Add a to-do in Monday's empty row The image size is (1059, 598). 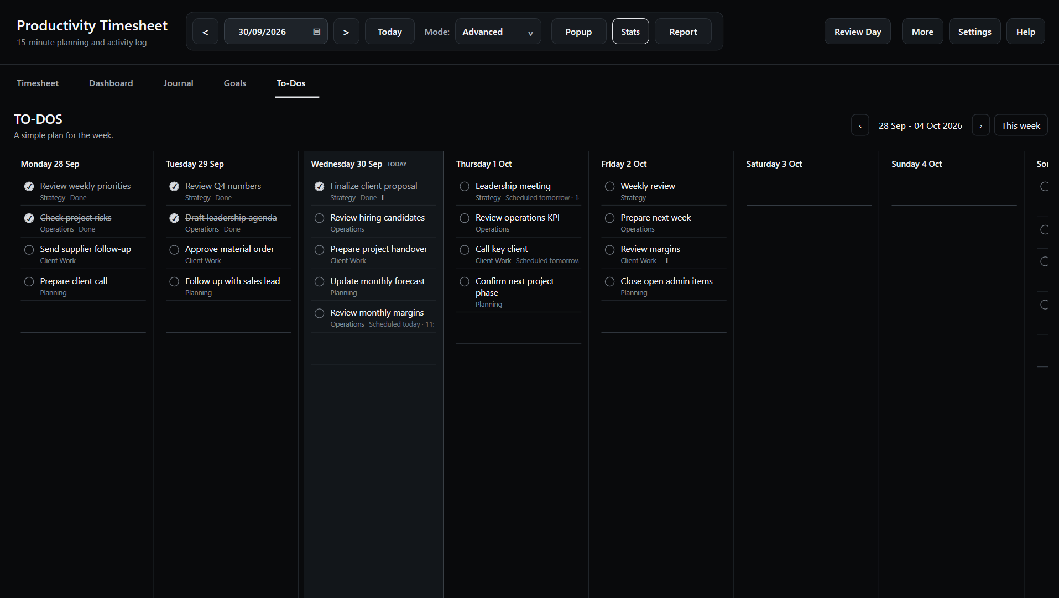83,317
